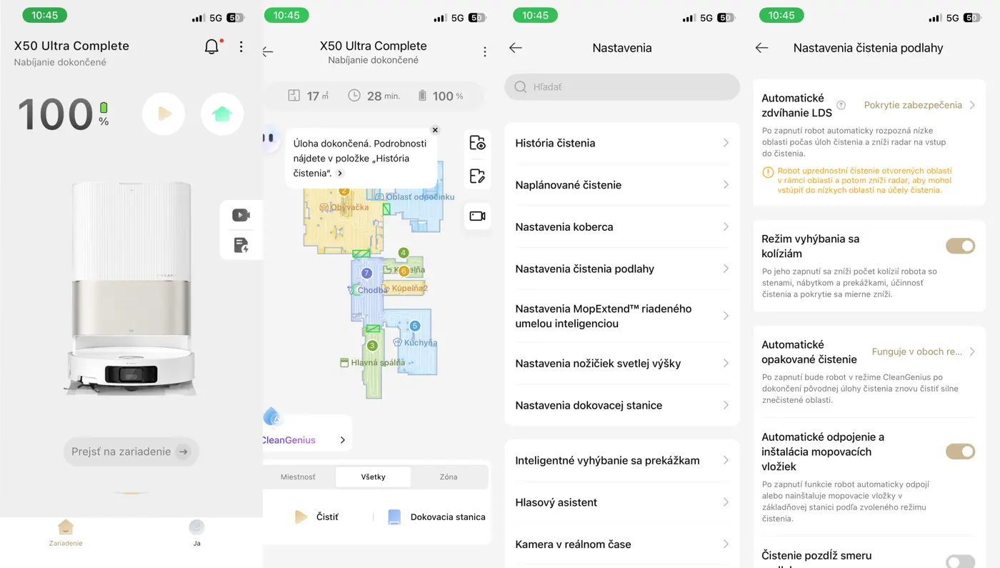Tap the Prejsť na zariadenie button

pos(131,452)
